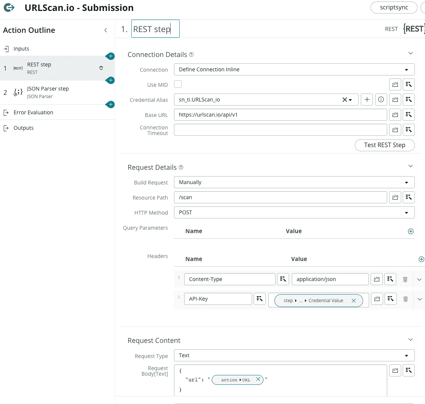Click the Resource Path field containing /scan
425x404 pixels.
coord(280,197)
